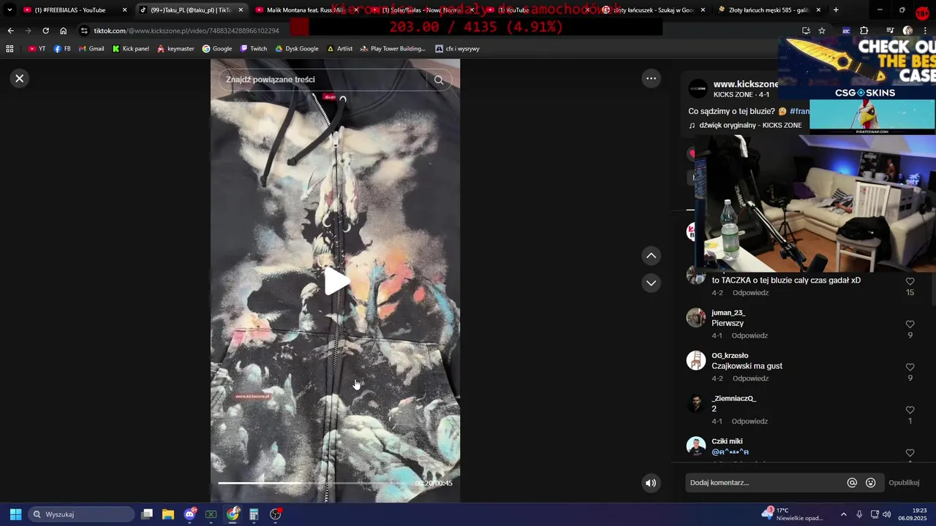This screenshot has width=936, height=526.
Task: Open the Gmail bookmark
Action: tap(91, 49)
